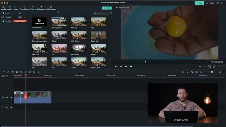The image size is (226, 127).
Task: Step forward one frame in preview
Action: (121, 67)
